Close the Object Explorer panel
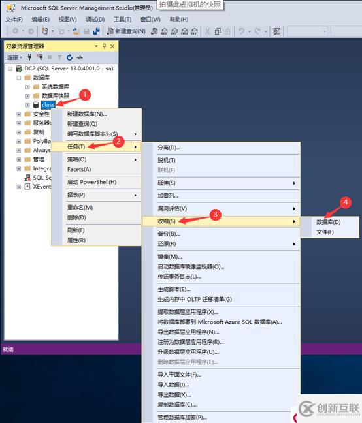The height and width of the screenshot is (423, 362). [112, 46]
